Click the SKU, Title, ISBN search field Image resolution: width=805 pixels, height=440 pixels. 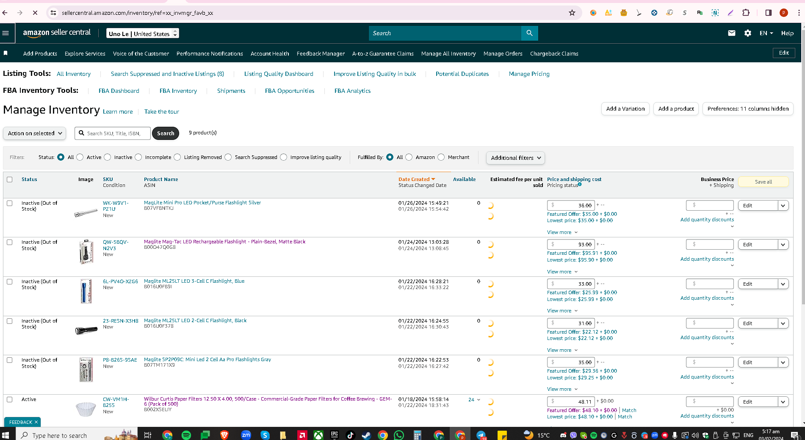tap(113, 133)
